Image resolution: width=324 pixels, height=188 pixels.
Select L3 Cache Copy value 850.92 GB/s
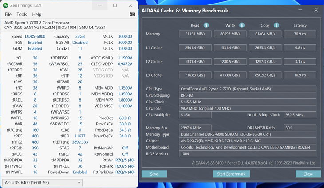[x=265, y=75]
